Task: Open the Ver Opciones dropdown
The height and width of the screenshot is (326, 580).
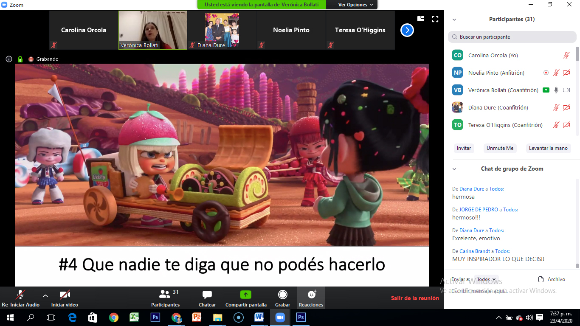Action: point(355,5)
